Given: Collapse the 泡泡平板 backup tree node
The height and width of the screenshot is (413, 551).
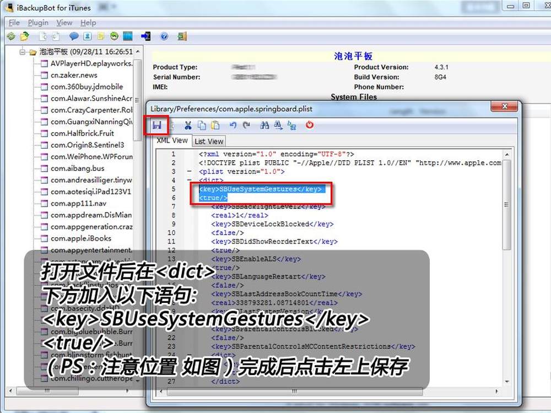Looking at the screenshot, I should tap(23, 52).
